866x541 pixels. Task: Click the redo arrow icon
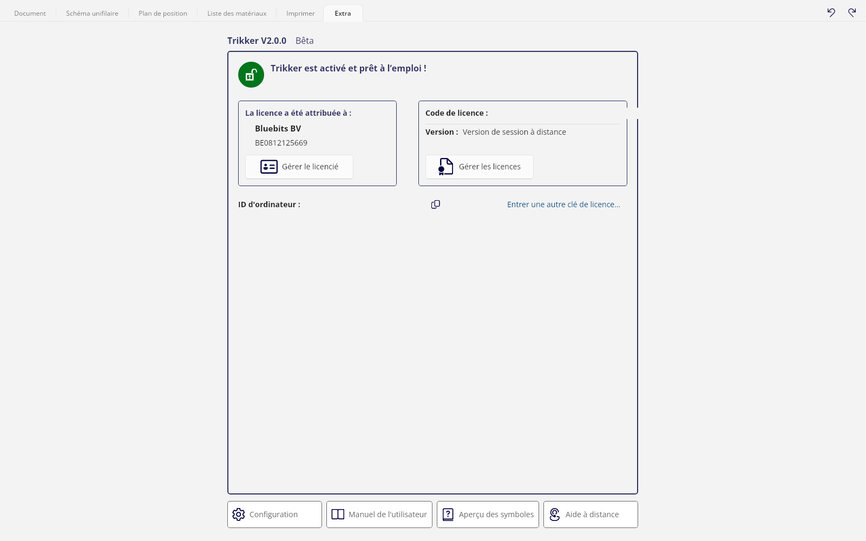[x=852, y=12]
